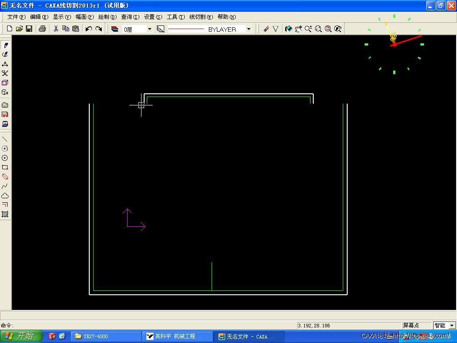Select the Spline curve tool
The width and height of the screenshot is (457, 343).
coord(5,186)
